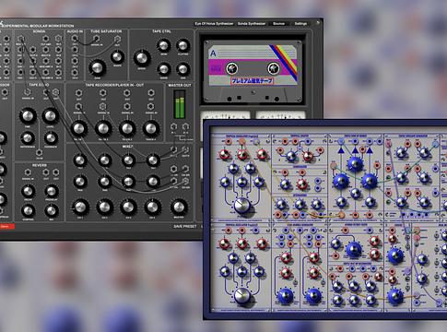Click the large silver knob in the blue synth's lower oscillator module
Image resolution: width=447 pixels, height=332 pixels.
242,295
